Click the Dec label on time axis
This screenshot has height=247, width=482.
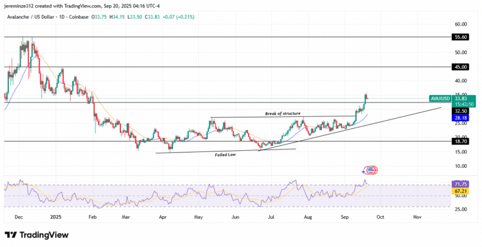click(x=19, y=217)
